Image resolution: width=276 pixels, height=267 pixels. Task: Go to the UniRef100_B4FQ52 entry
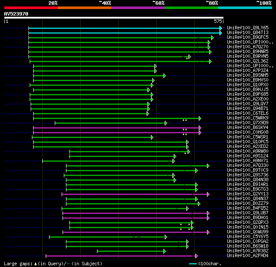(248, 208)
